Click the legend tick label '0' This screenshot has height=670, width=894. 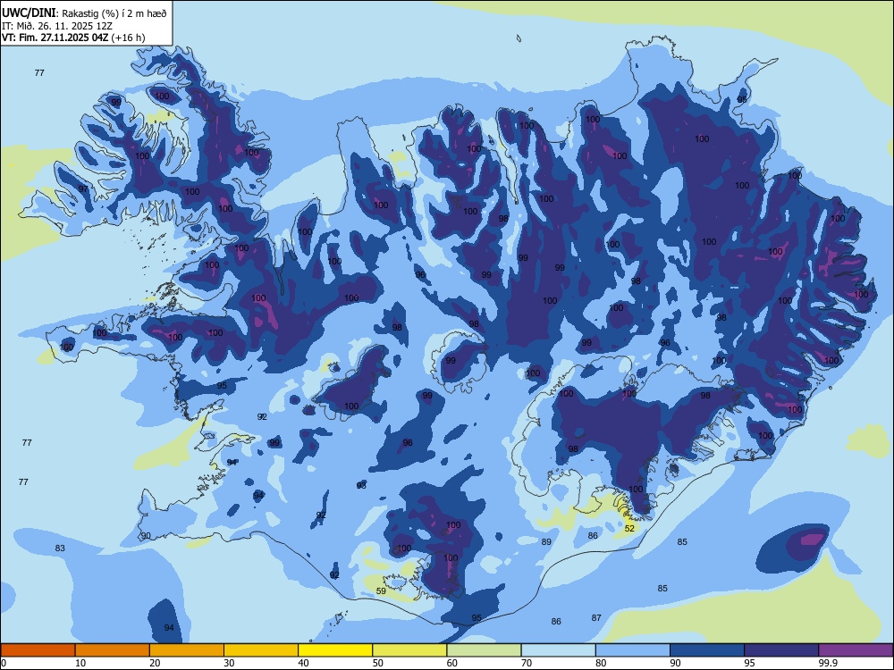pyautogui.click(x=4, y=663)
